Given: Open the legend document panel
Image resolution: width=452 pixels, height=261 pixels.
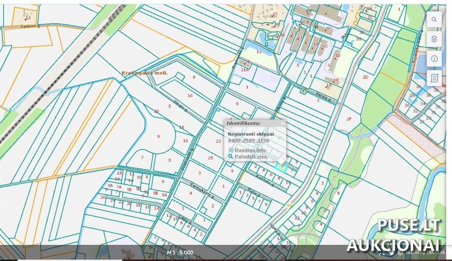Looking at the screenshot, I should [434, 78].
